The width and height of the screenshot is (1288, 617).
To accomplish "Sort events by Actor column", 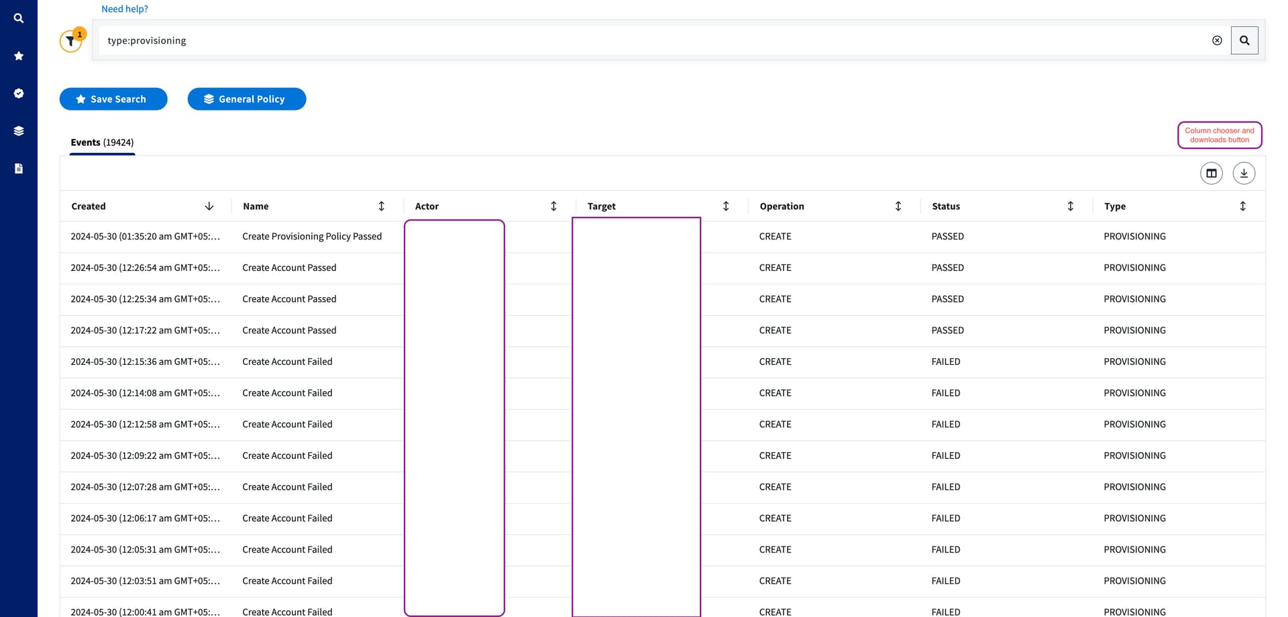I will pyautogui.click(x=553, y=206).
